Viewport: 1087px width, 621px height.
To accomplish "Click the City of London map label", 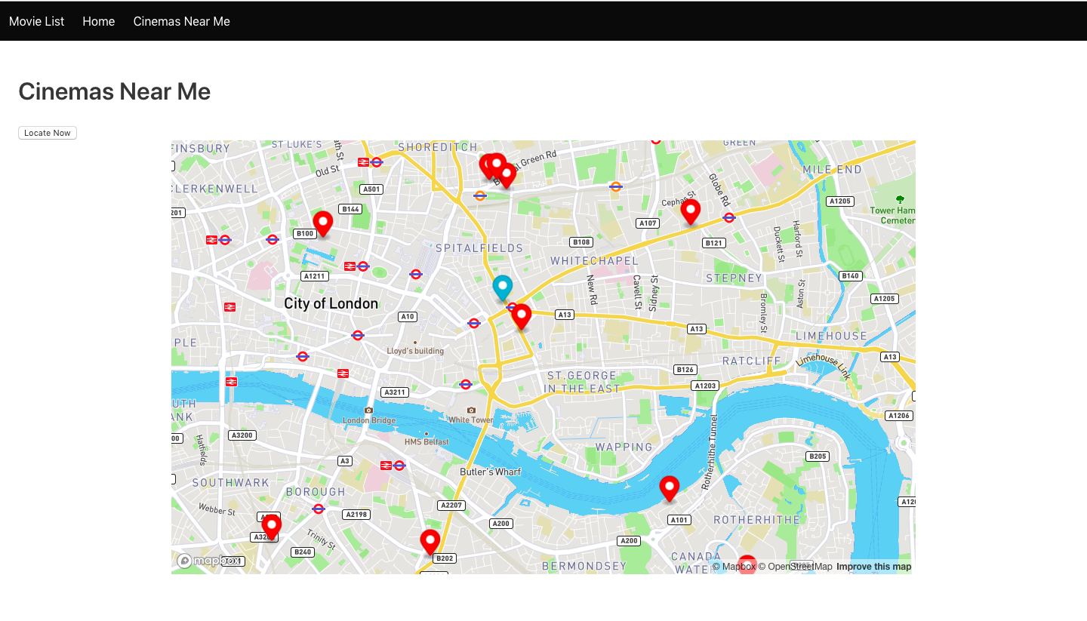I will 331,303.
